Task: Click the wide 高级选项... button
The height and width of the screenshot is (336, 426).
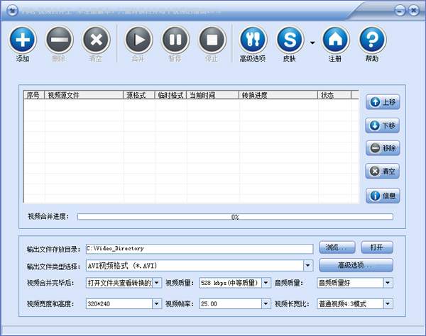Action: [x=356, y=265]
